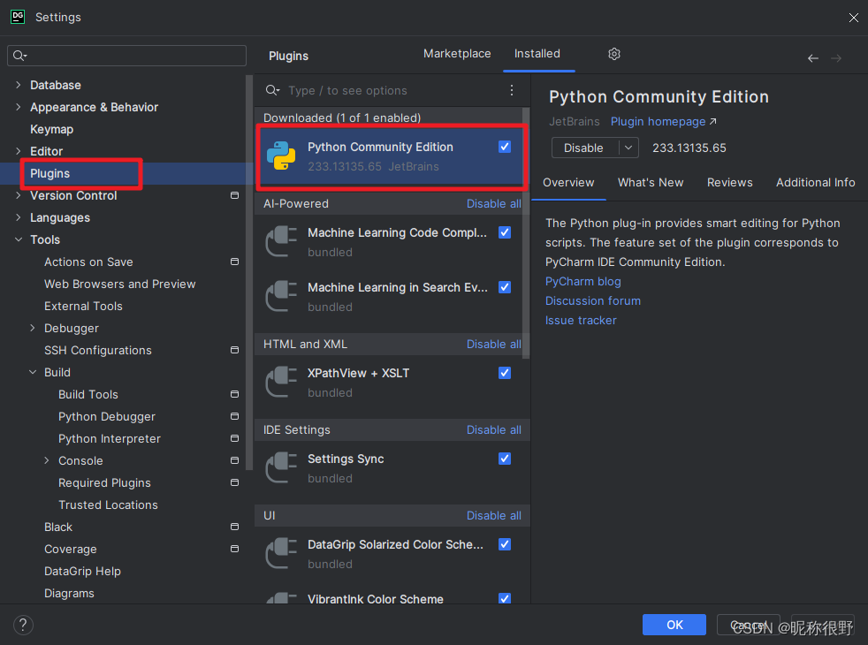Expand the Debugger node

tap(33, 328)
